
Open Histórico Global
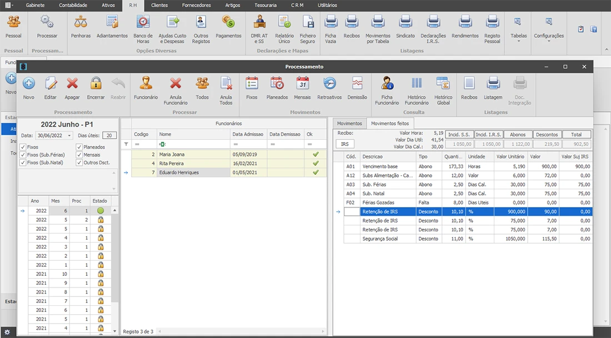(x=443, y=84)
